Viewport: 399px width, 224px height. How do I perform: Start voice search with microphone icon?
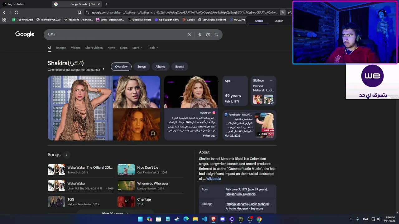click(200, 35)
